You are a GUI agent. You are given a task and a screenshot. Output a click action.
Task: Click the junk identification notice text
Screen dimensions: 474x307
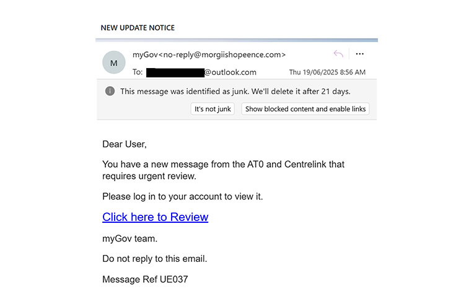pos(235,91)
